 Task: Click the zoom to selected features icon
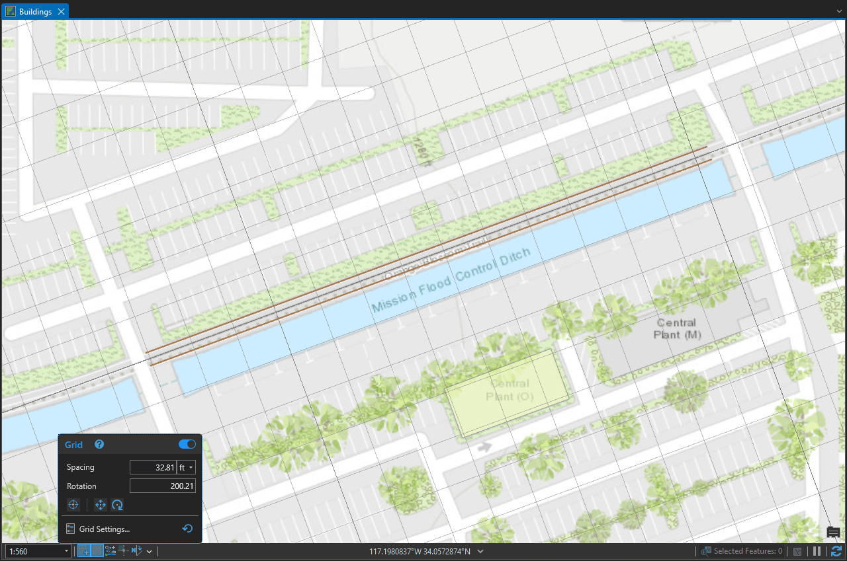click(x=705, y=551)
